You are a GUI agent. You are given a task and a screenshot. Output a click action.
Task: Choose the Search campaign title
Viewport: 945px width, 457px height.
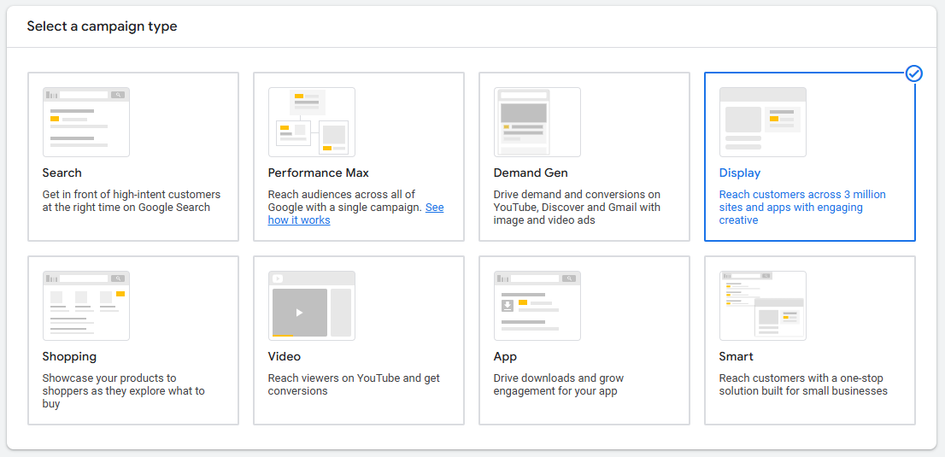click(x=62, y=173)
